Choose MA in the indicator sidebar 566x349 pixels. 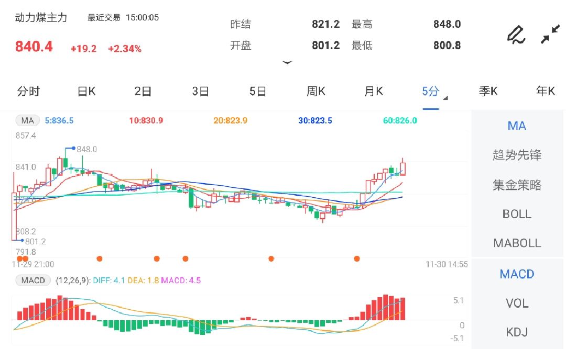[x=517, y=126]
